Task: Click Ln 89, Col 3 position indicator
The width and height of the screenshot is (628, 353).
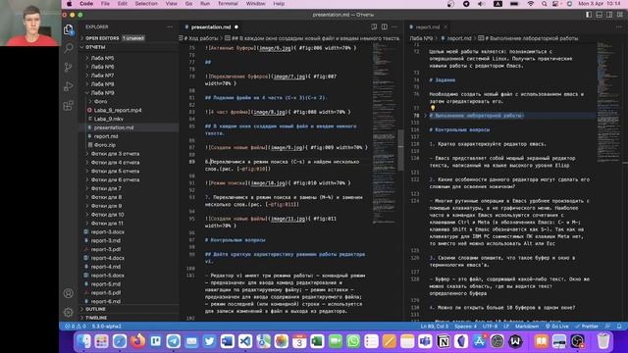Action: click(x=435, y=327)
